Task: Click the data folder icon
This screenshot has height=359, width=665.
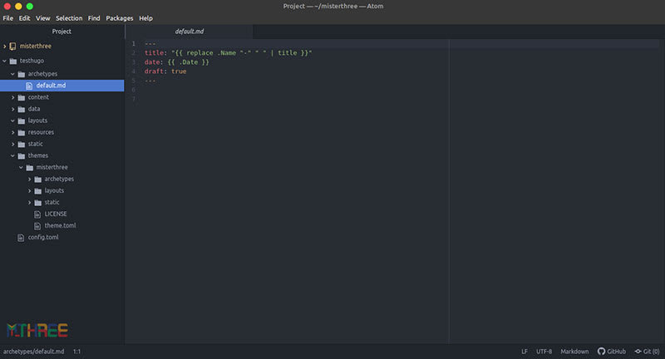Action: click(x=22, y=110)
